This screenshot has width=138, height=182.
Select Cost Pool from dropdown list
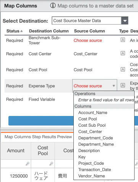[x=88, y=119]
